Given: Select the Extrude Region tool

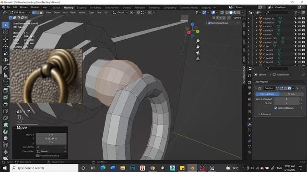Looking at the screenshot, I should [x=5, y=90].
